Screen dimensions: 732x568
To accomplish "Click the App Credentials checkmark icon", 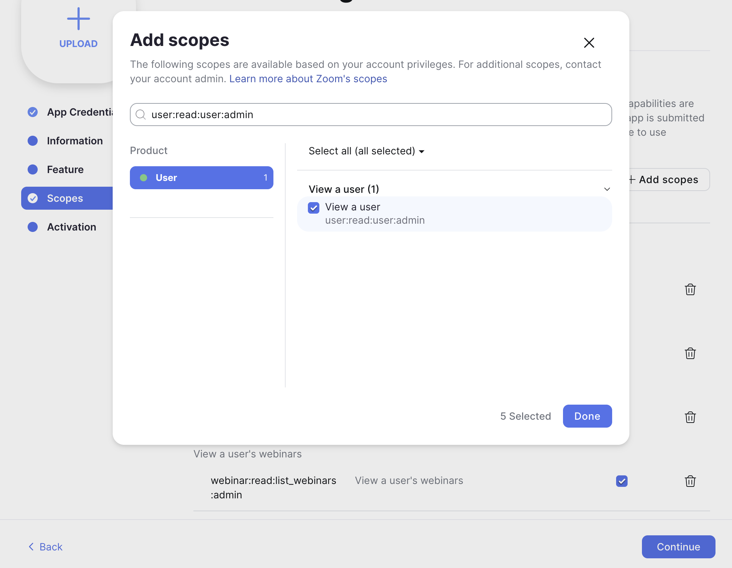I will click(33, 112).
